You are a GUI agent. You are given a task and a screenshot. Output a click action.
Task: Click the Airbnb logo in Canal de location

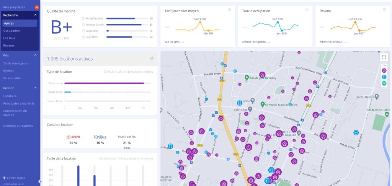(73, 137)
